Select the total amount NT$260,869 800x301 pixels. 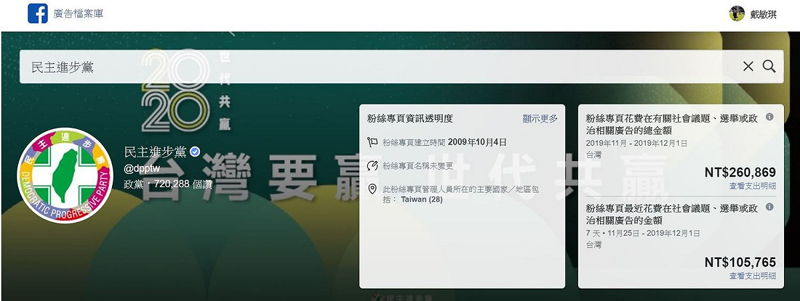click(x=740, y=172)
